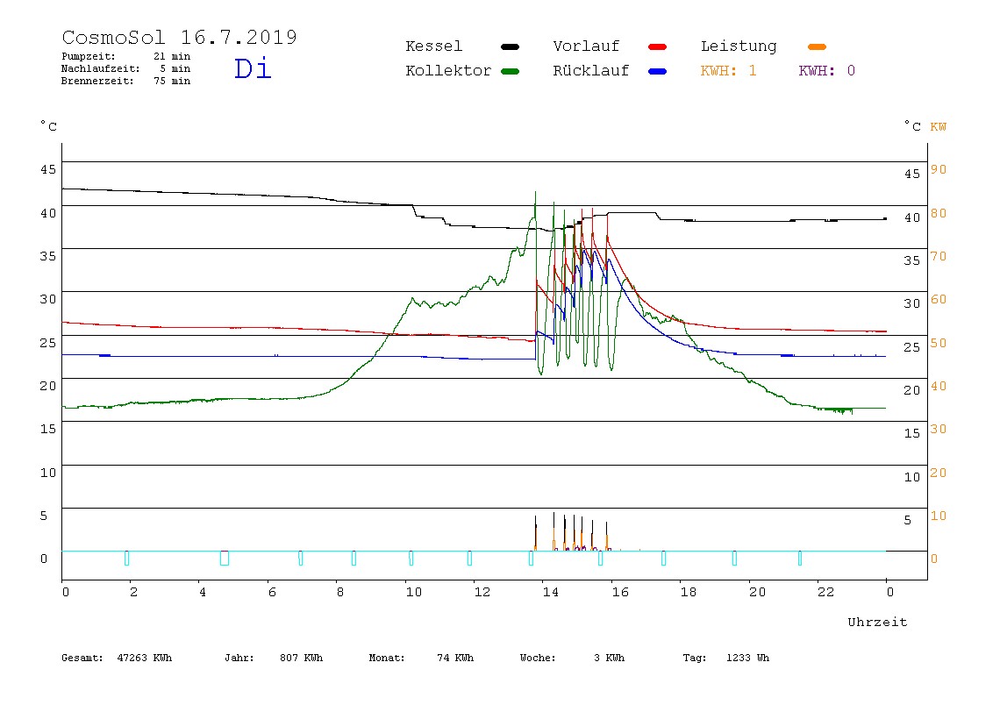The image size is (1007, 712).
Task: Click hour 14 on the Uhrzeit axis
Action: (551, 592)
